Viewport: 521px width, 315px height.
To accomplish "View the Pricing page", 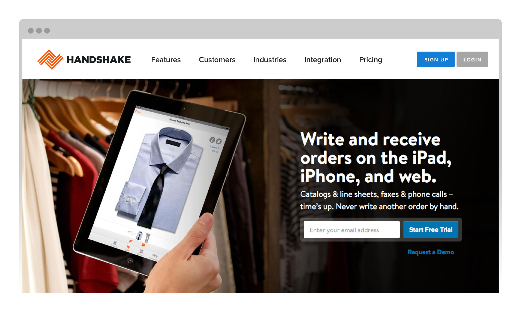I will [x=370, y=60].
